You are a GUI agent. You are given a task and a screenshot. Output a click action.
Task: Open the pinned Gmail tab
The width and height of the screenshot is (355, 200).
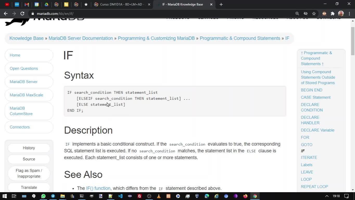27,4
